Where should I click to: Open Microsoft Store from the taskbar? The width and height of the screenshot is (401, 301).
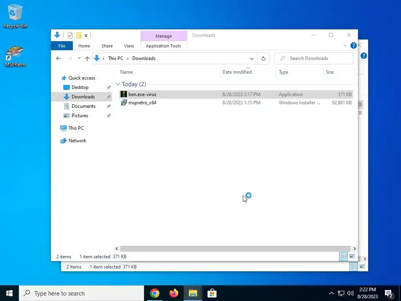pyautogui.click(x=212, y=293)
